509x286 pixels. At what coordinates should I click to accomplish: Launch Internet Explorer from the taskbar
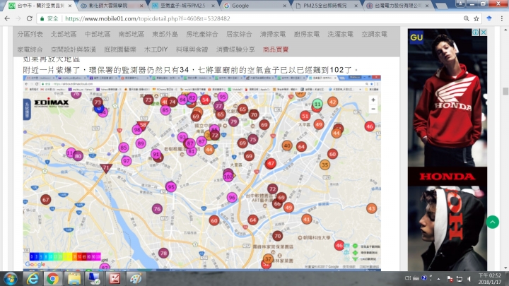click(x=33, y=279)
